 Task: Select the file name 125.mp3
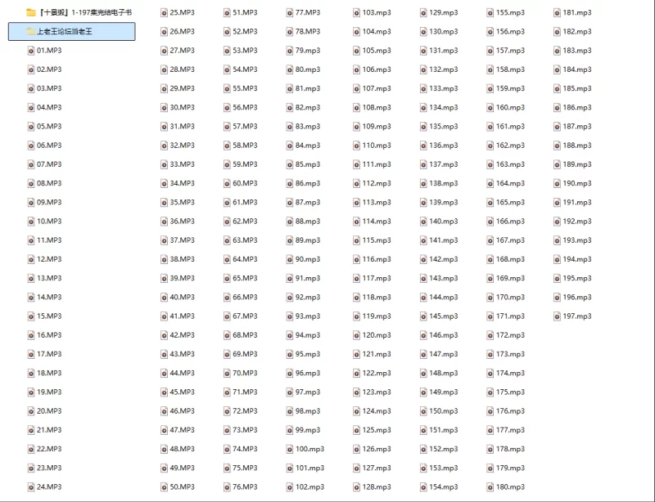(x=377, y=430)
